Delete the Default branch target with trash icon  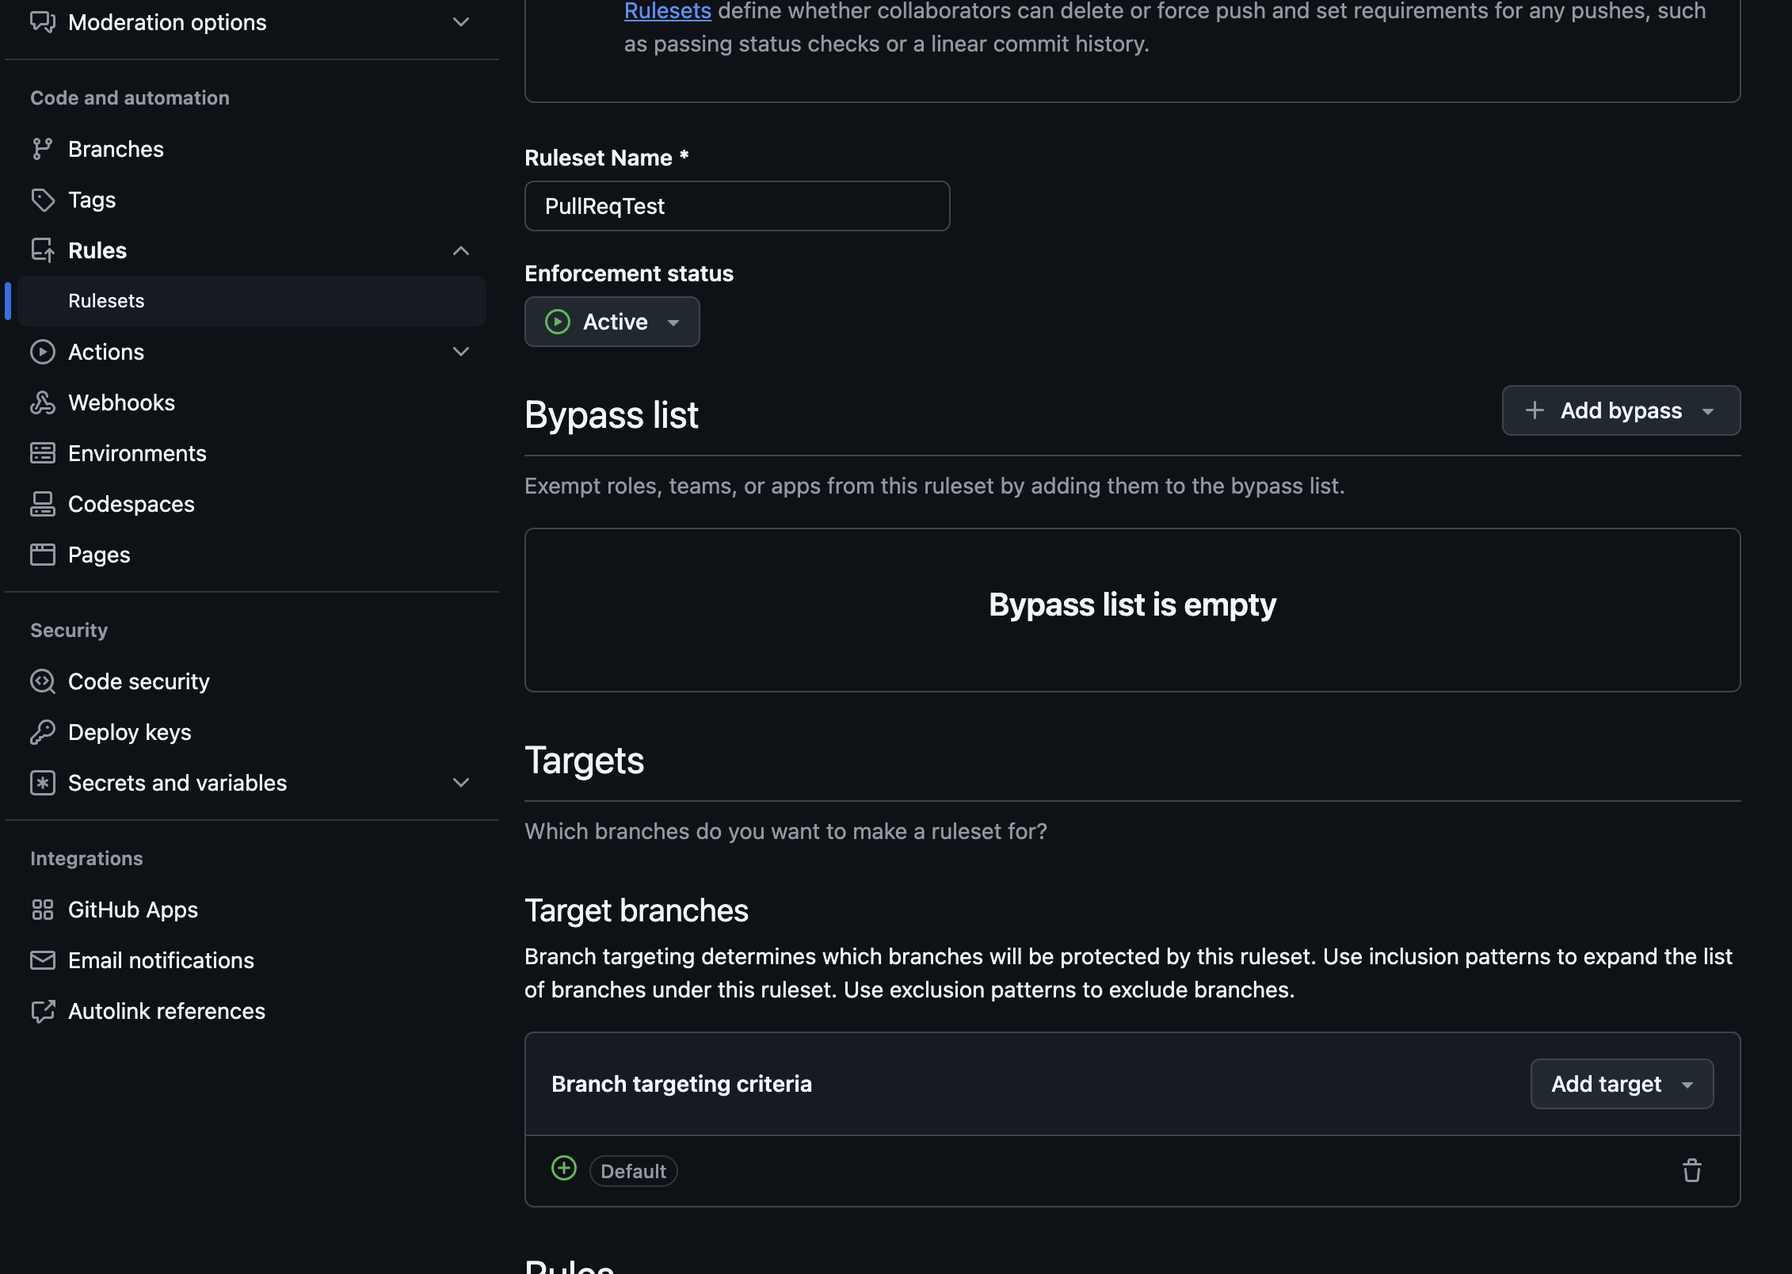[x=1691, y=1170]
